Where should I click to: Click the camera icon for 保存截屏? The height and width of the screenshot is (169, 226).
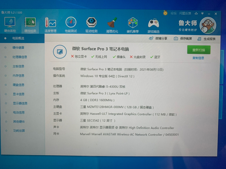pyautogui.click(x=176, y=38)
